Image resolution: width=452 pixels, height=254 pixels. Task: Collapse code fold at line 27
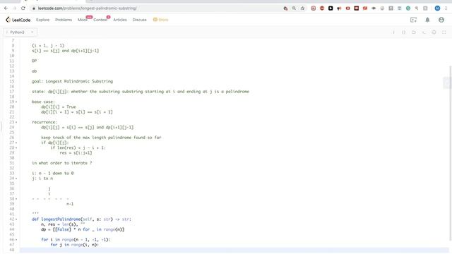pos(16,143)
